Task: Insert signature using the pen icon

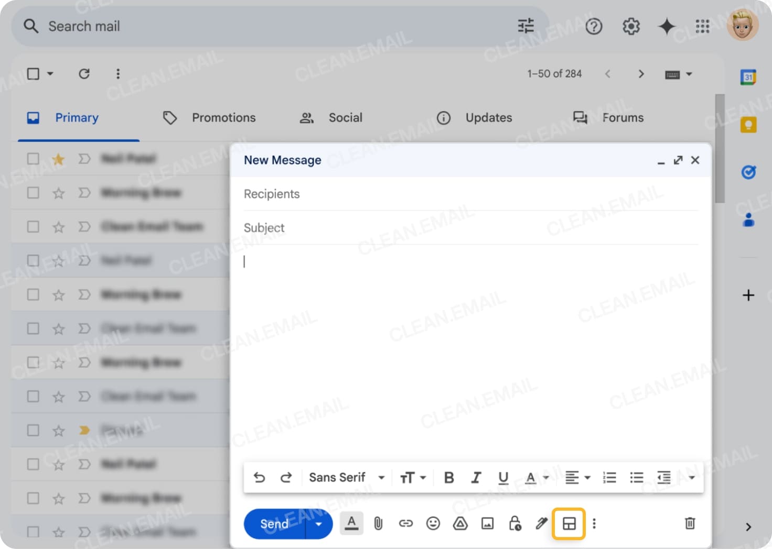Action: click(542, 523)
